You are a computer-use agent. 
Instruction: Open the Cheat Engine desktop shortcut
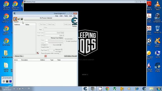(x=157, y=67)
